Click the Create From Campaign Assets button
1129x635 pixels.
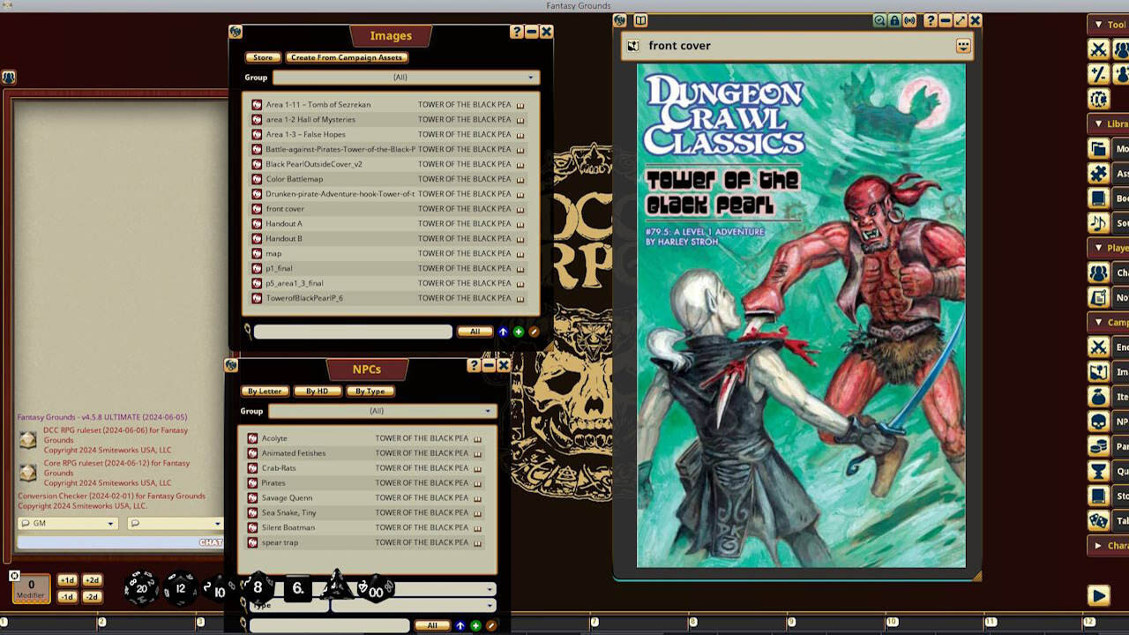pos(345,56)
